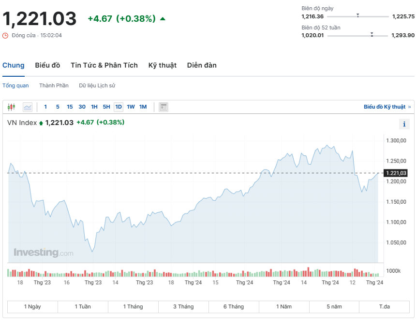Select the 1 Năm time range button
This screenshot has width=416, height=320.
coord(284,306)
